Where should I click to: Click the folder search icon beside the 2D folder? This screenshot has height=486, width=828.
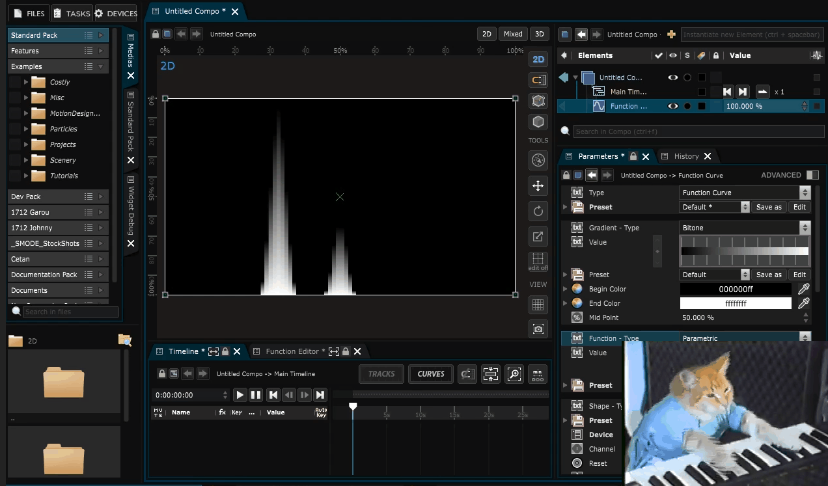pyautogui.click(x=125, y=339)
